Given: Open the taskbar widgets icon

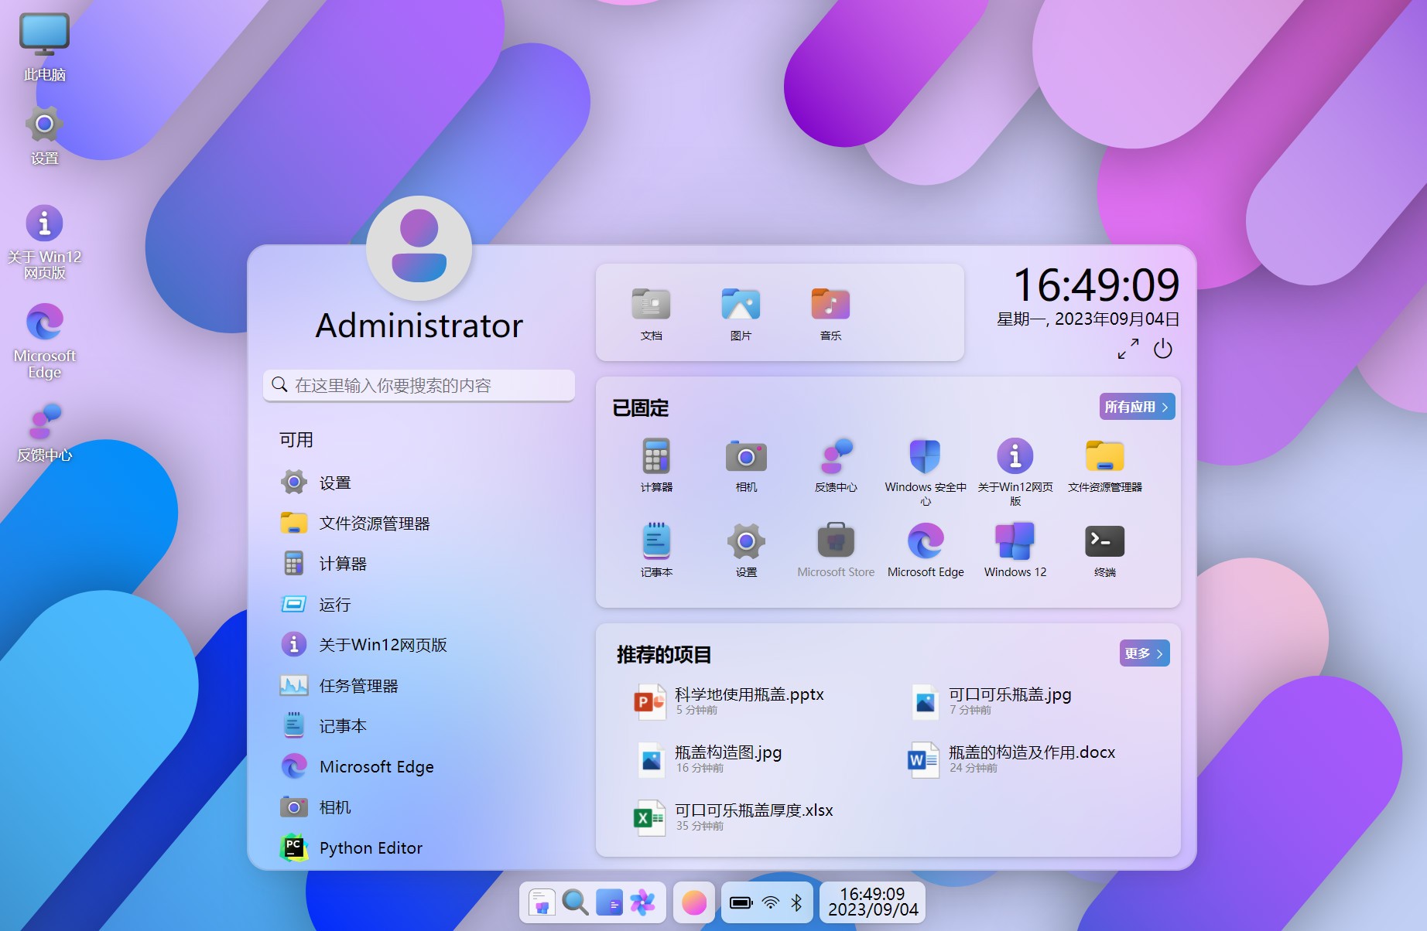Looking at the screenshot, I should (609, 902).
